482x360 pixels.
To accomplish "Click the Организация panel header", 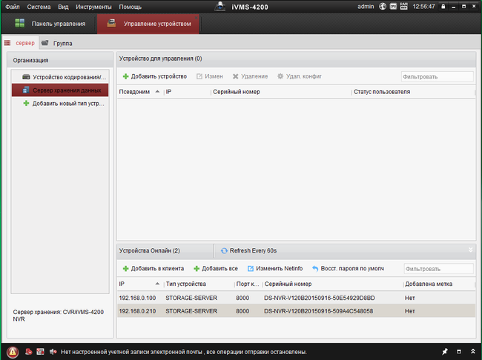I will (x=60, y=60).
